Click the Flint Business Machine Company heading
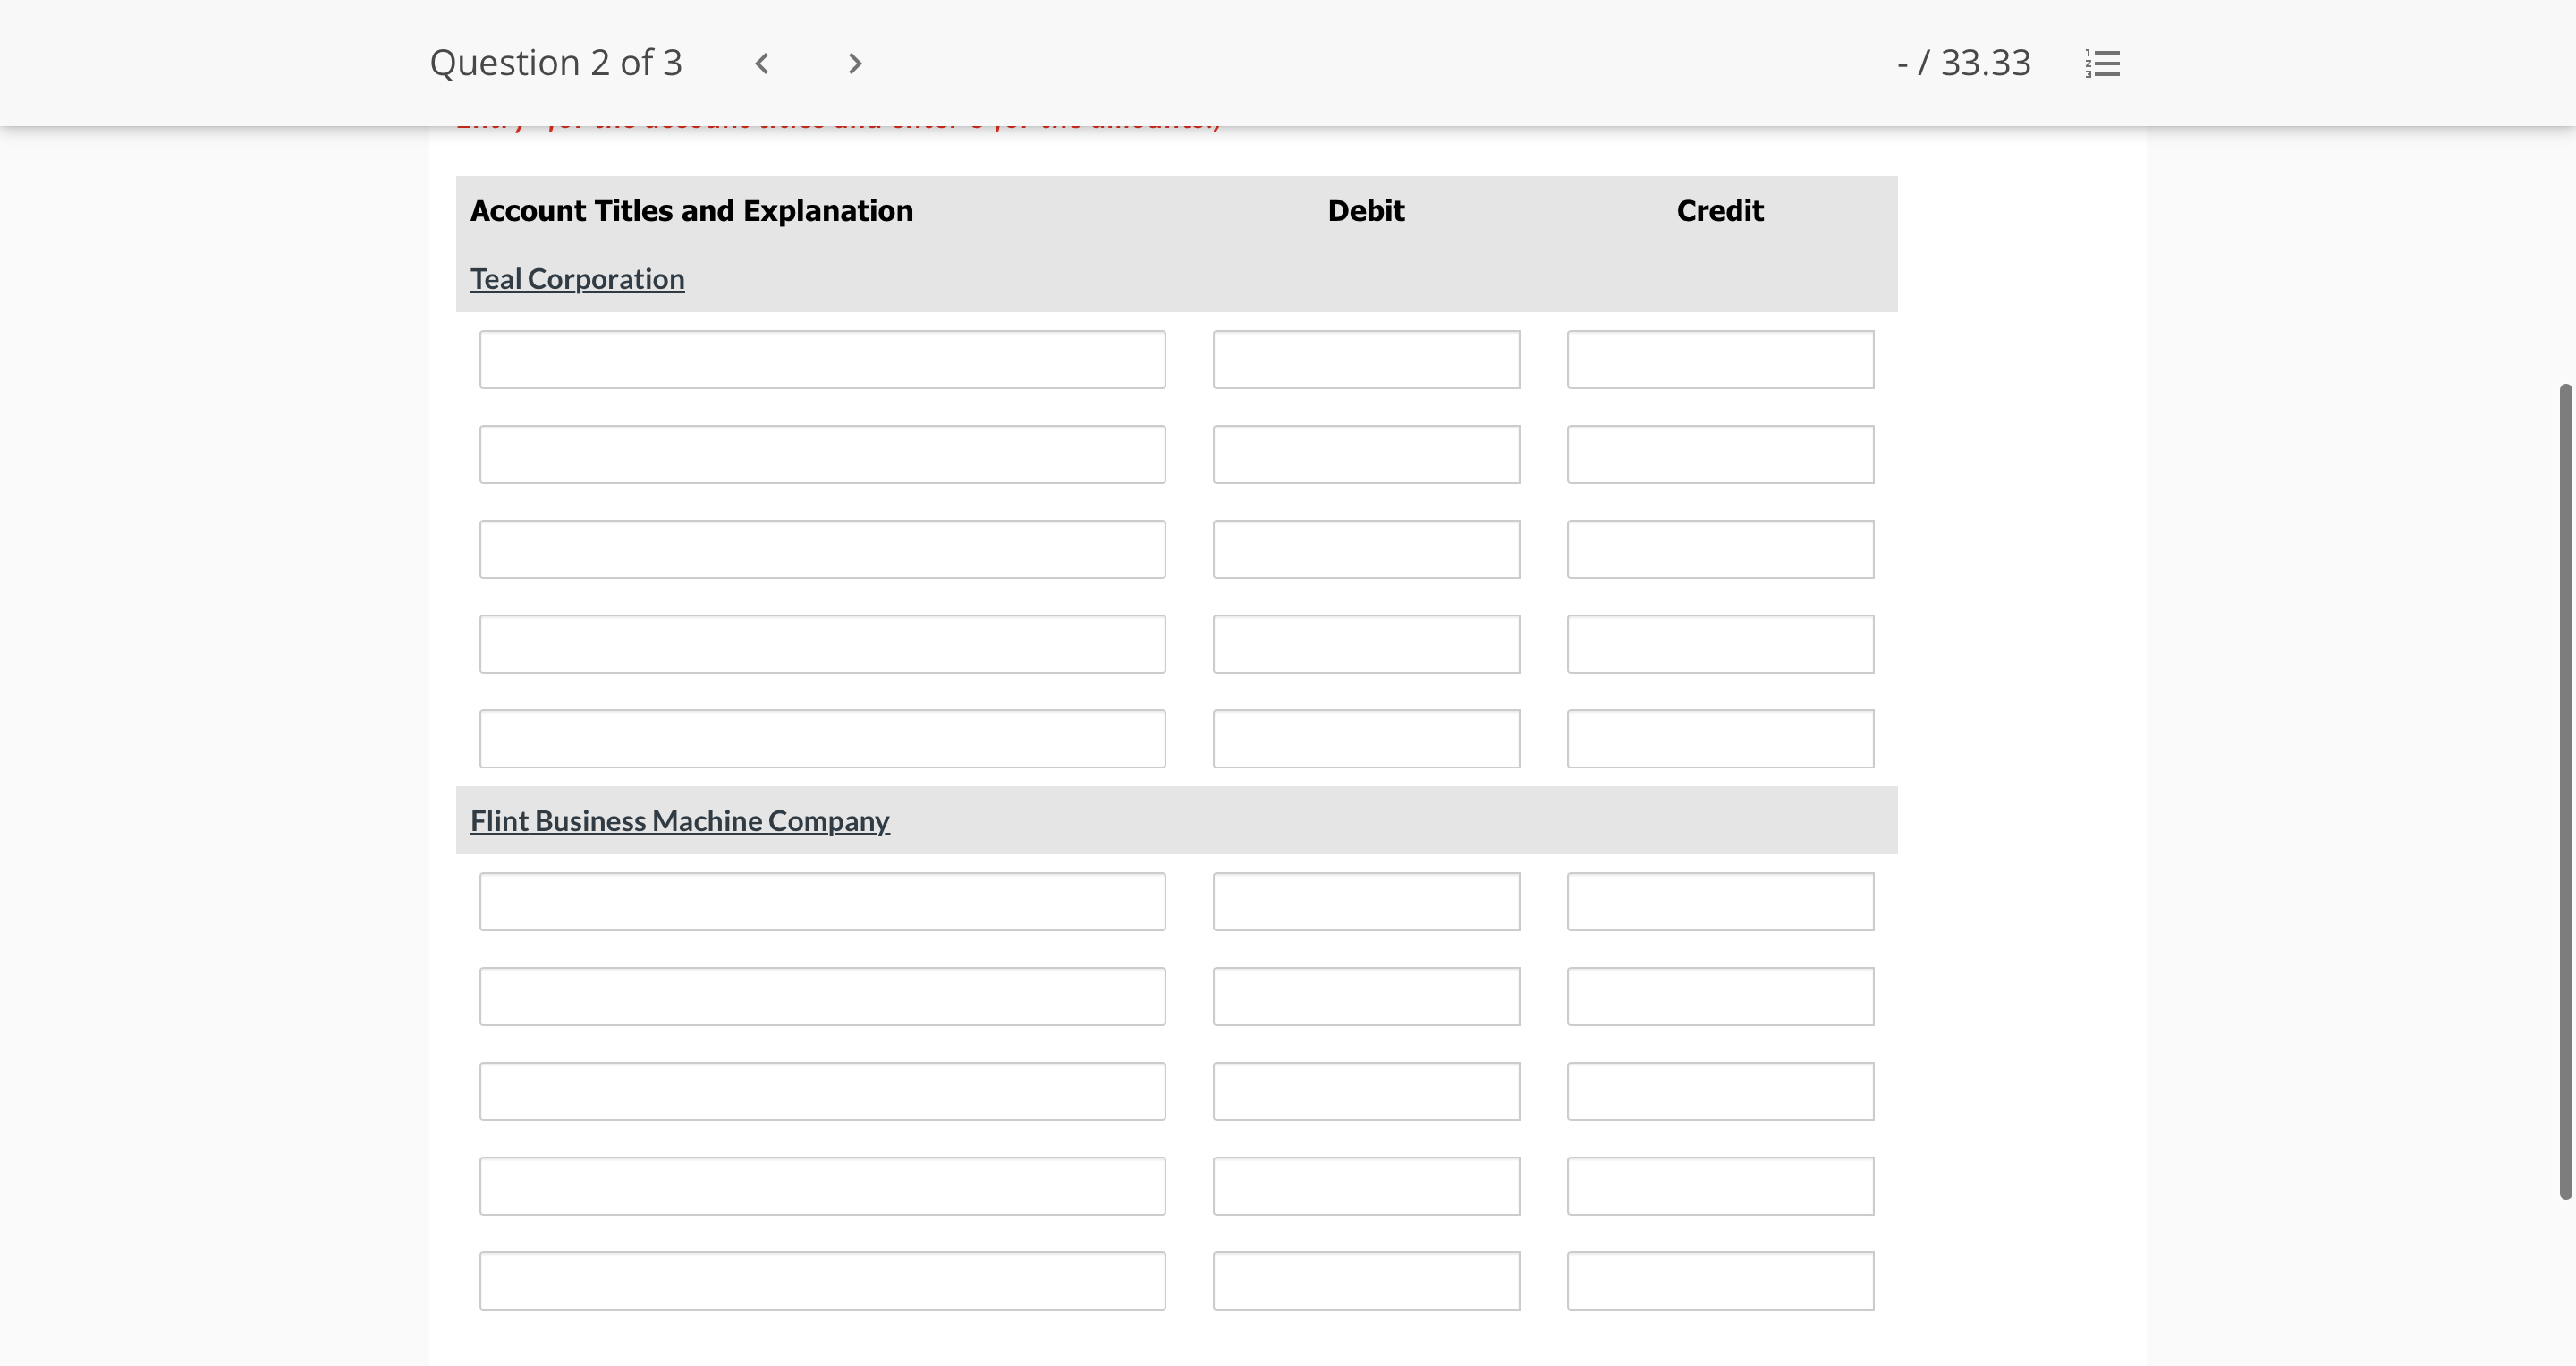Image resolution: width=2576 pixels, height=1366 pixels. coord(679,821)
